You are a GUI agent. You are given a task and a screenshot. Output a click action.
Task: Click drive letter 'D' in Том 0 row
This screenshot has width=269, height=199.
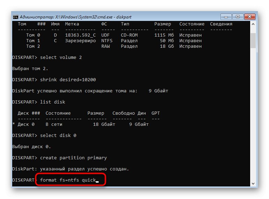(x=55, y=35)
